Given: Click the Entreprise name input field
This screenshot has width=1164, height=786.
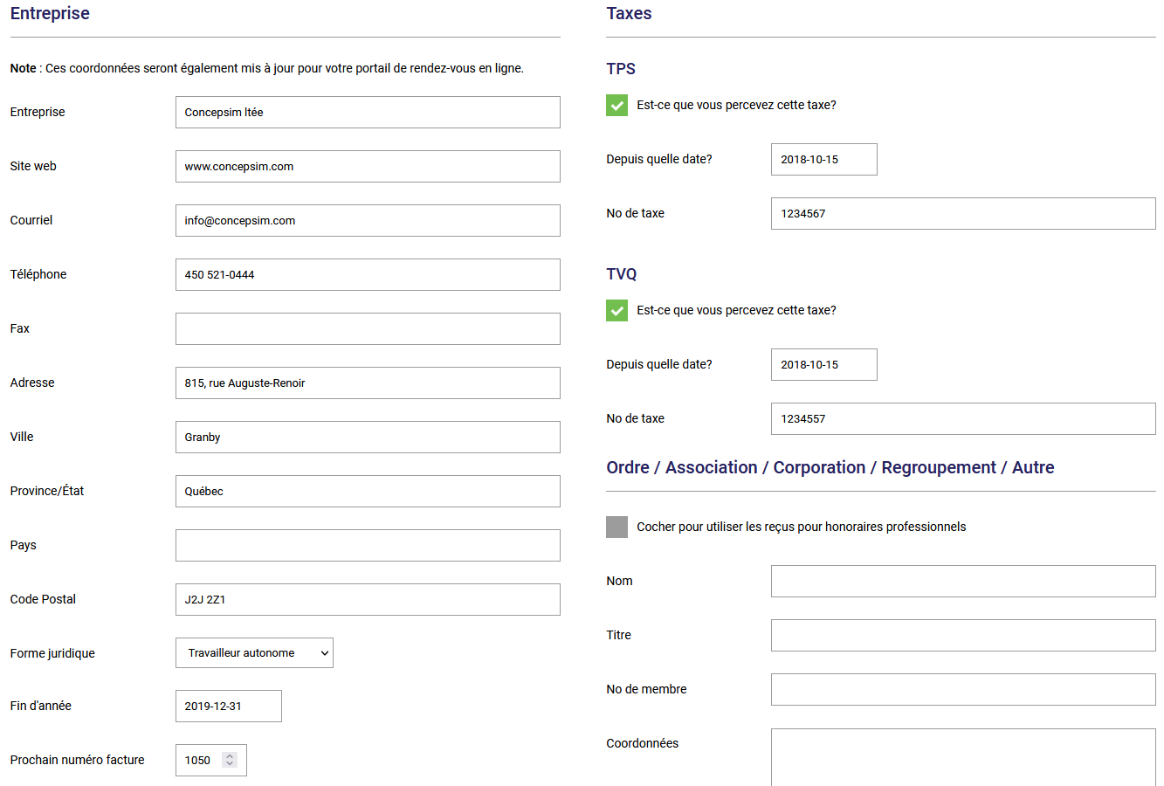Looking at the screenshot, I should coord(368,113).
